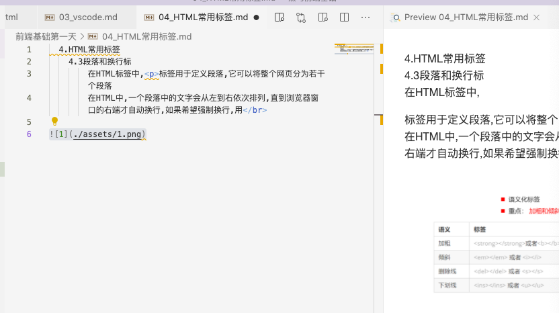Click the </br> tag in line 4
559x313 pixels.
255,109
